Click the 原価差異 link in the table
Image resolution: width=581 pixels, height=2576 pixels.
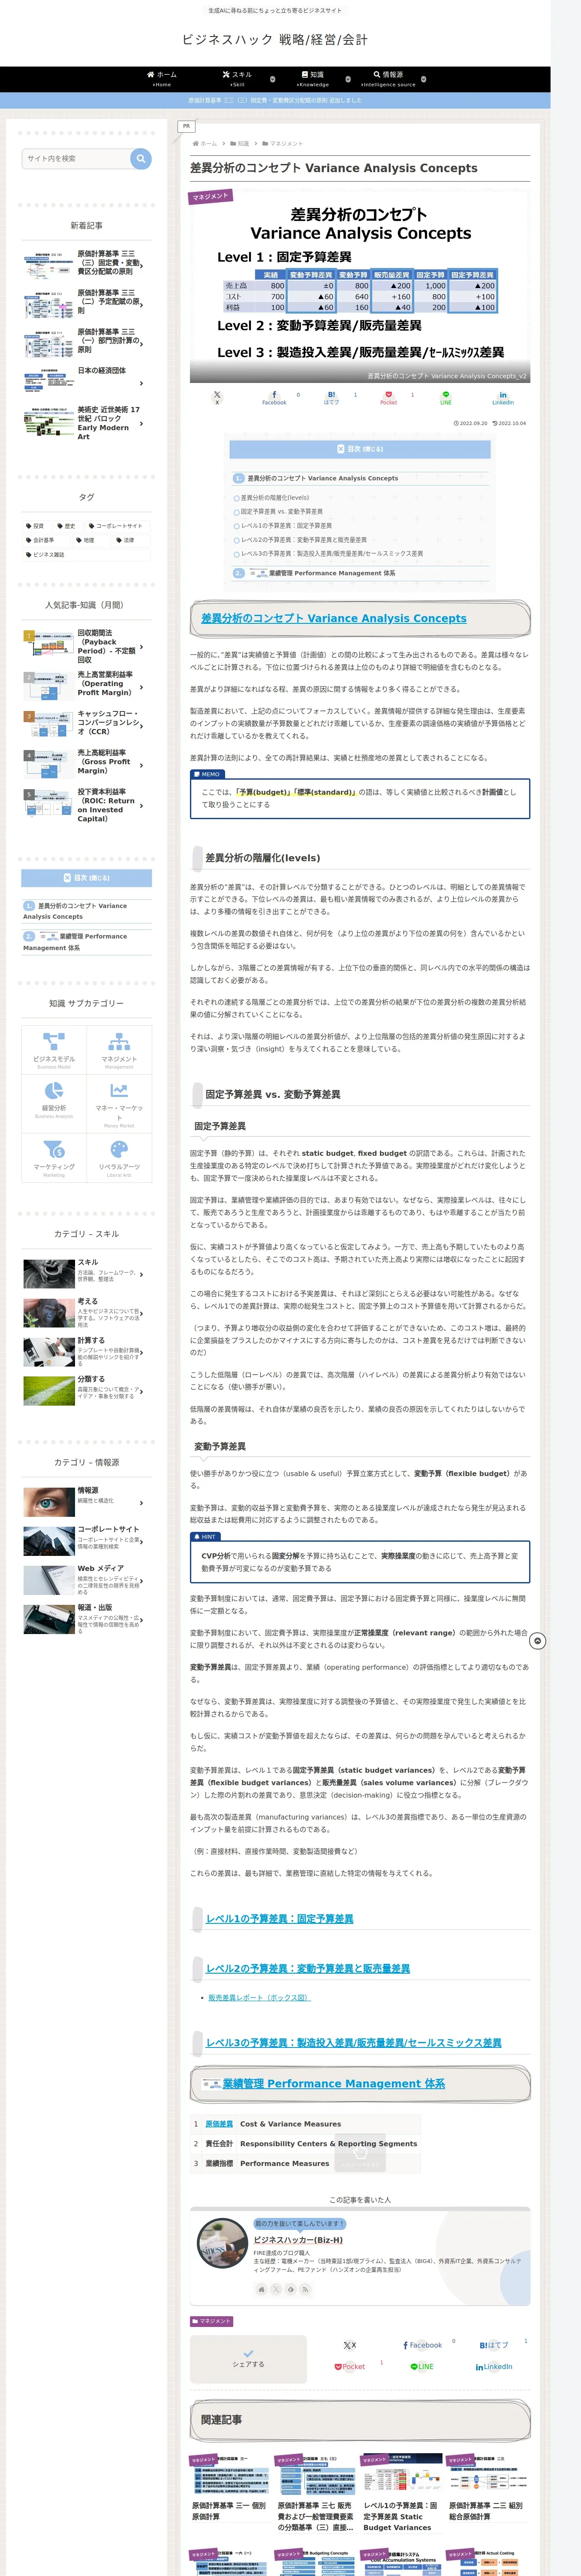(219, 2123)
